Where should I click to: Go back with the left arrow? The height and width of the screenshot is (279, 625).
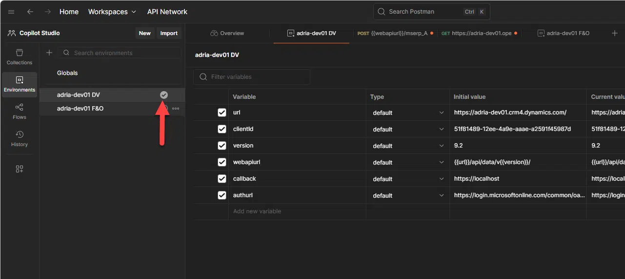pos(30,12)
